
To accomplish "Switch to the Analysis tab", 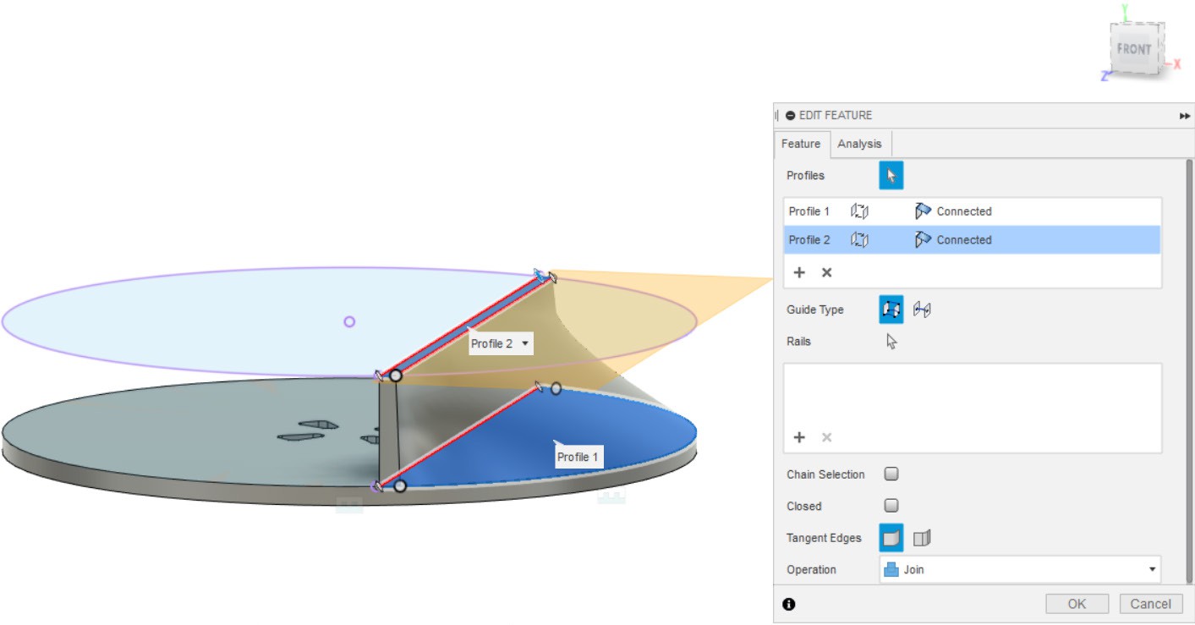I will pyautogui.click(x=859, y=144).
